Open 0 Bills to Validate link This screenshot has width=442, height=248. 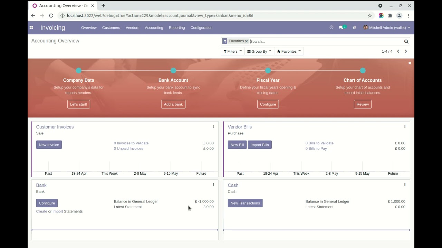319,143
